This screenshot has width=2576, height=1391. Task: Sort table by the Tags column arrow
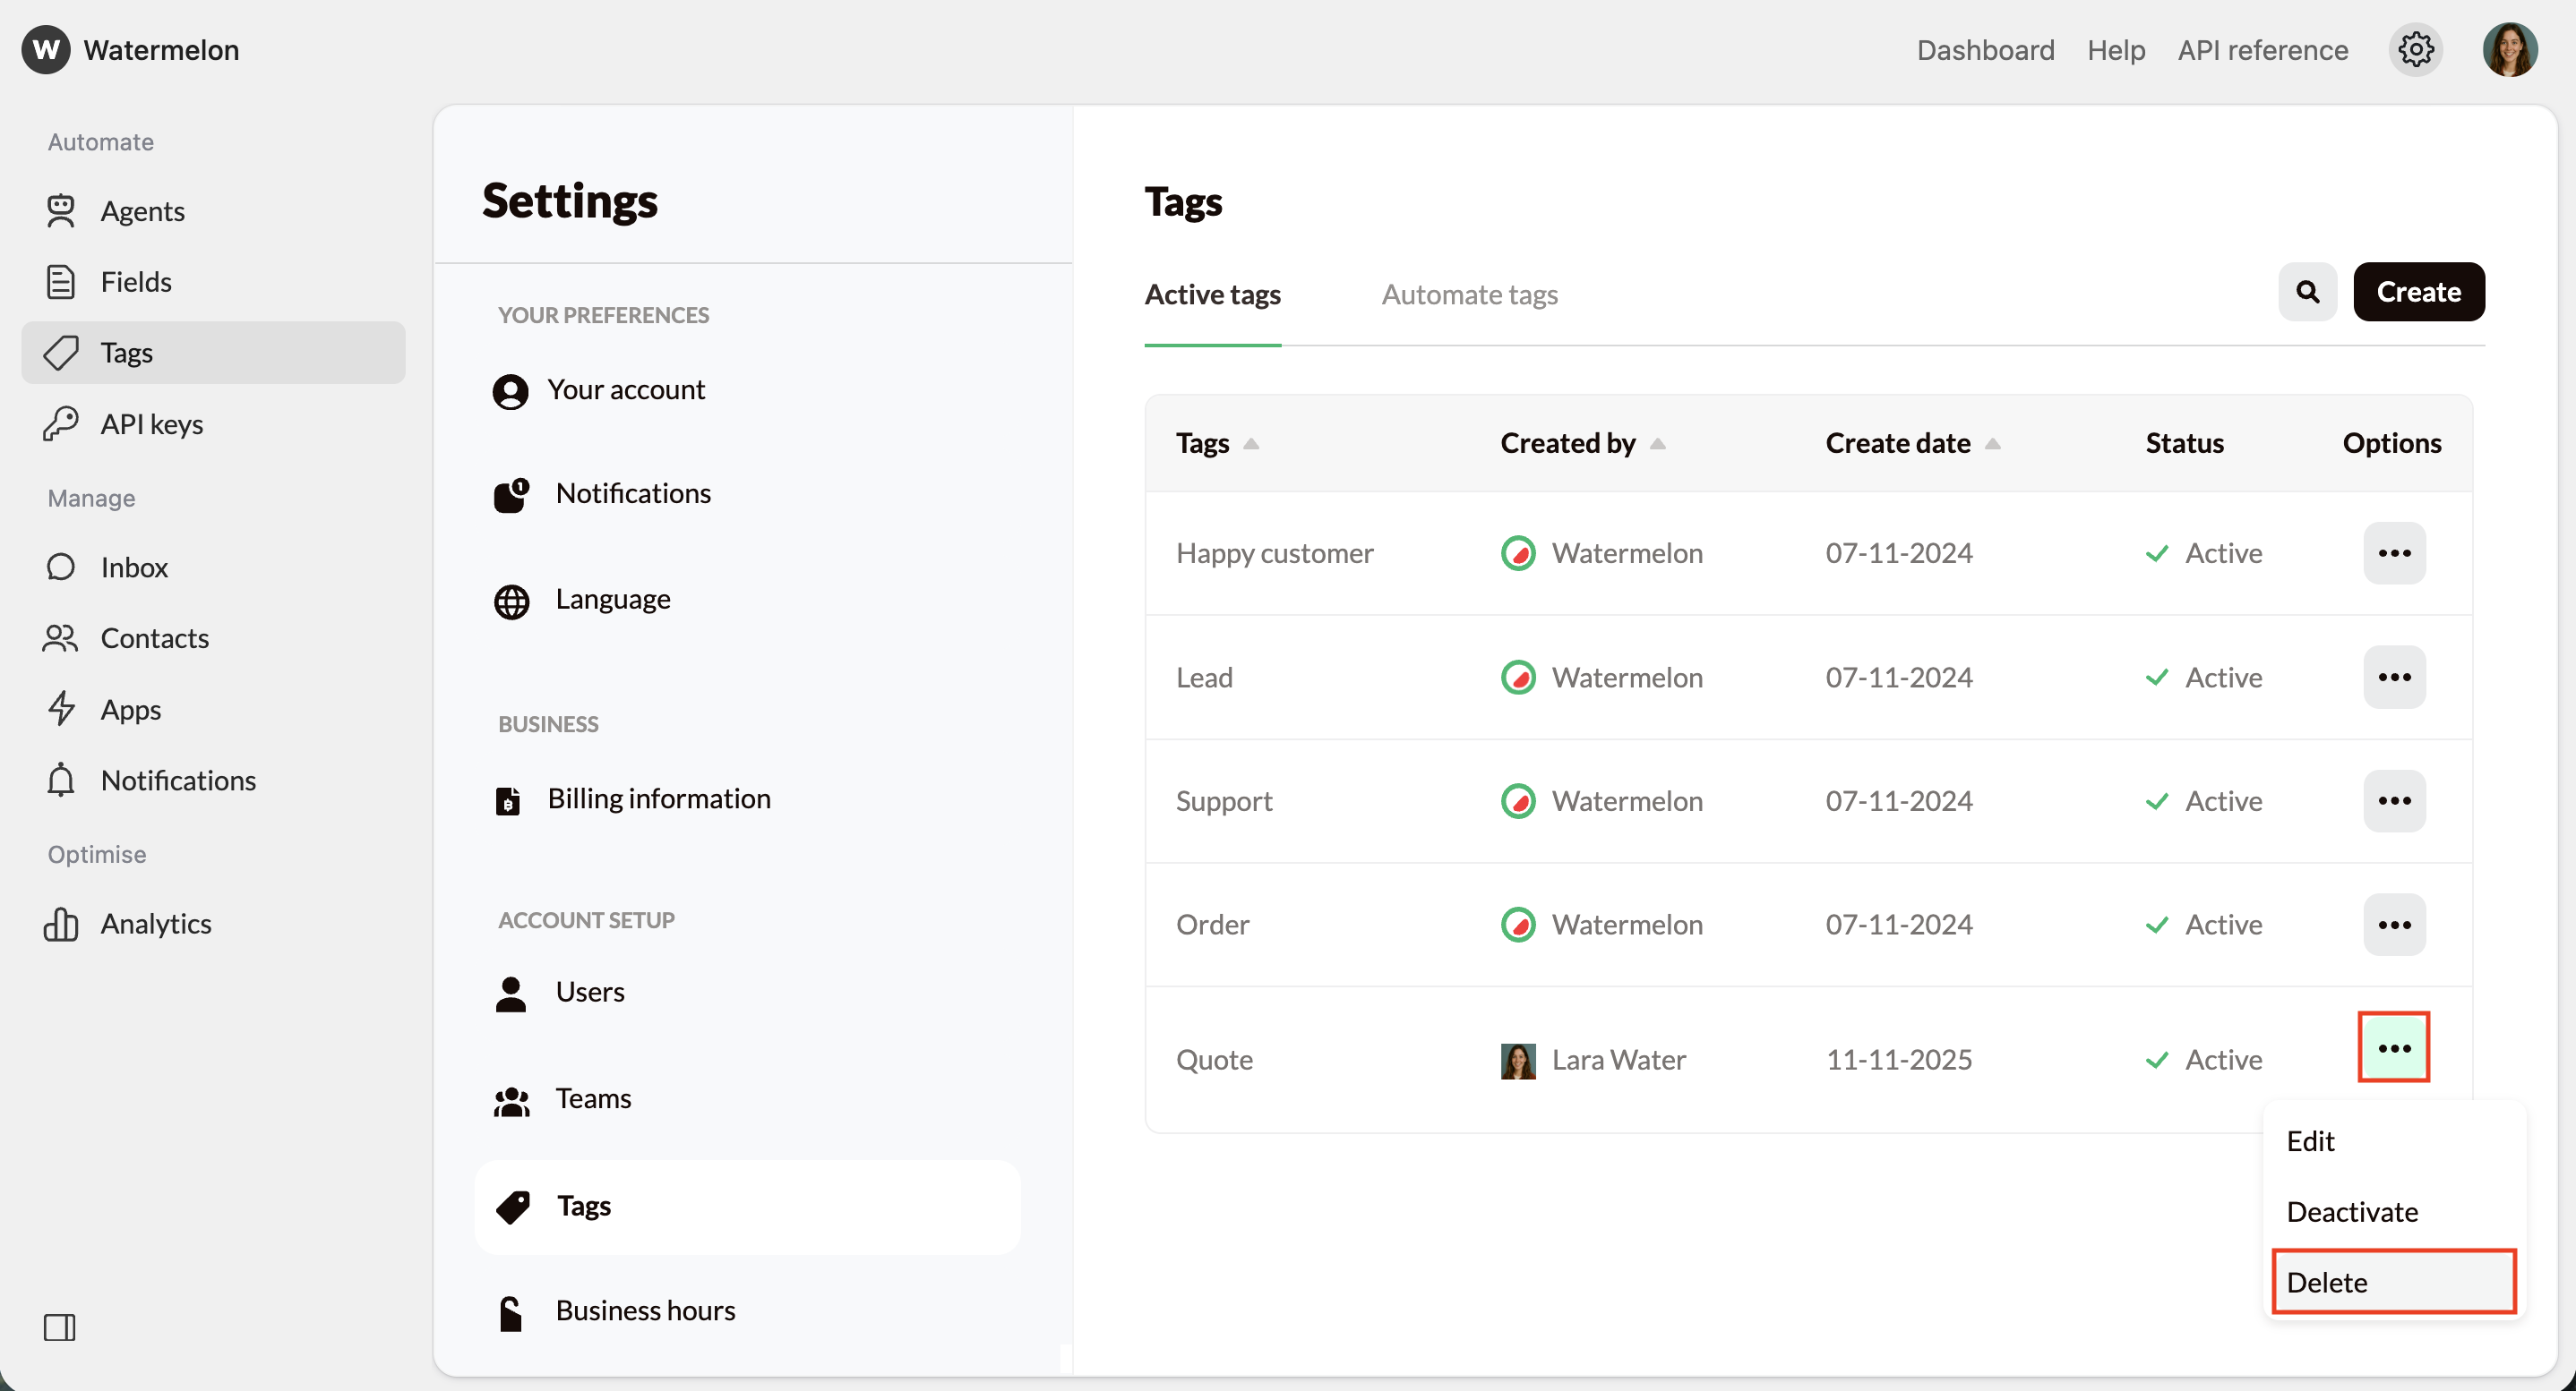pos(1251,444)
